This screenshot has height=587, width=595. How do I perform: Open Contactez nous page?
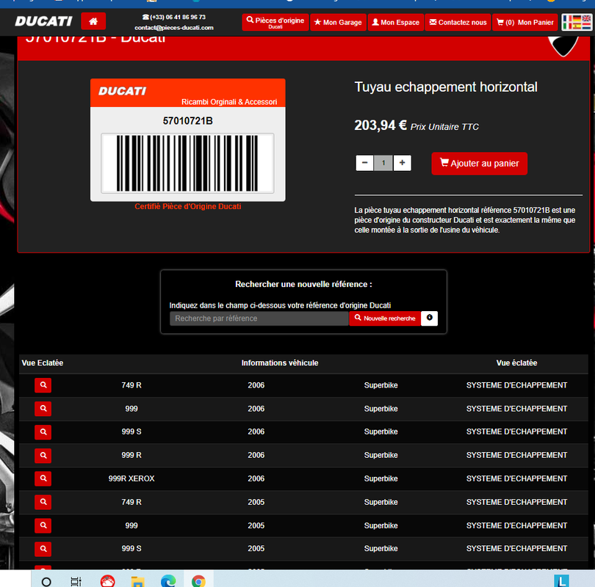[458, 22]
